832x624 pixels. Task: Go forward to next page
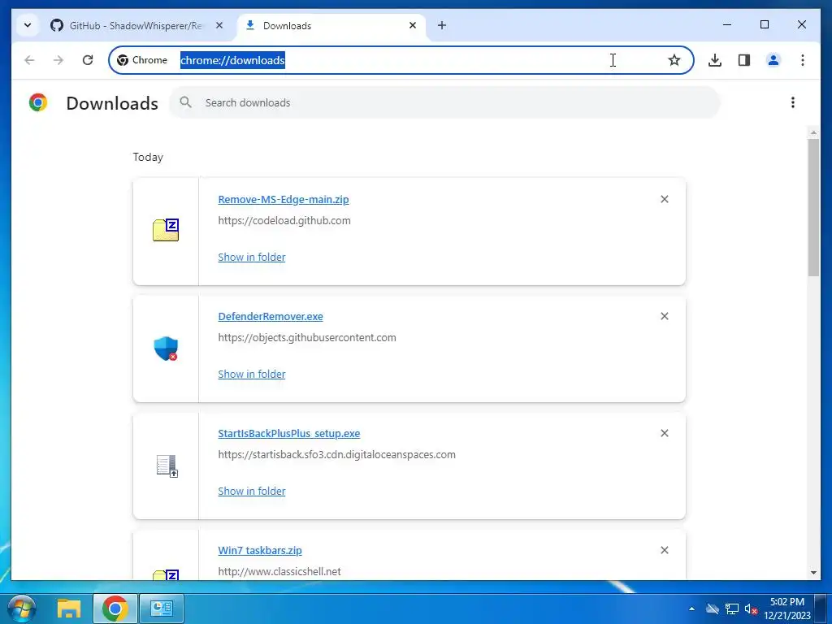(58, 60)
